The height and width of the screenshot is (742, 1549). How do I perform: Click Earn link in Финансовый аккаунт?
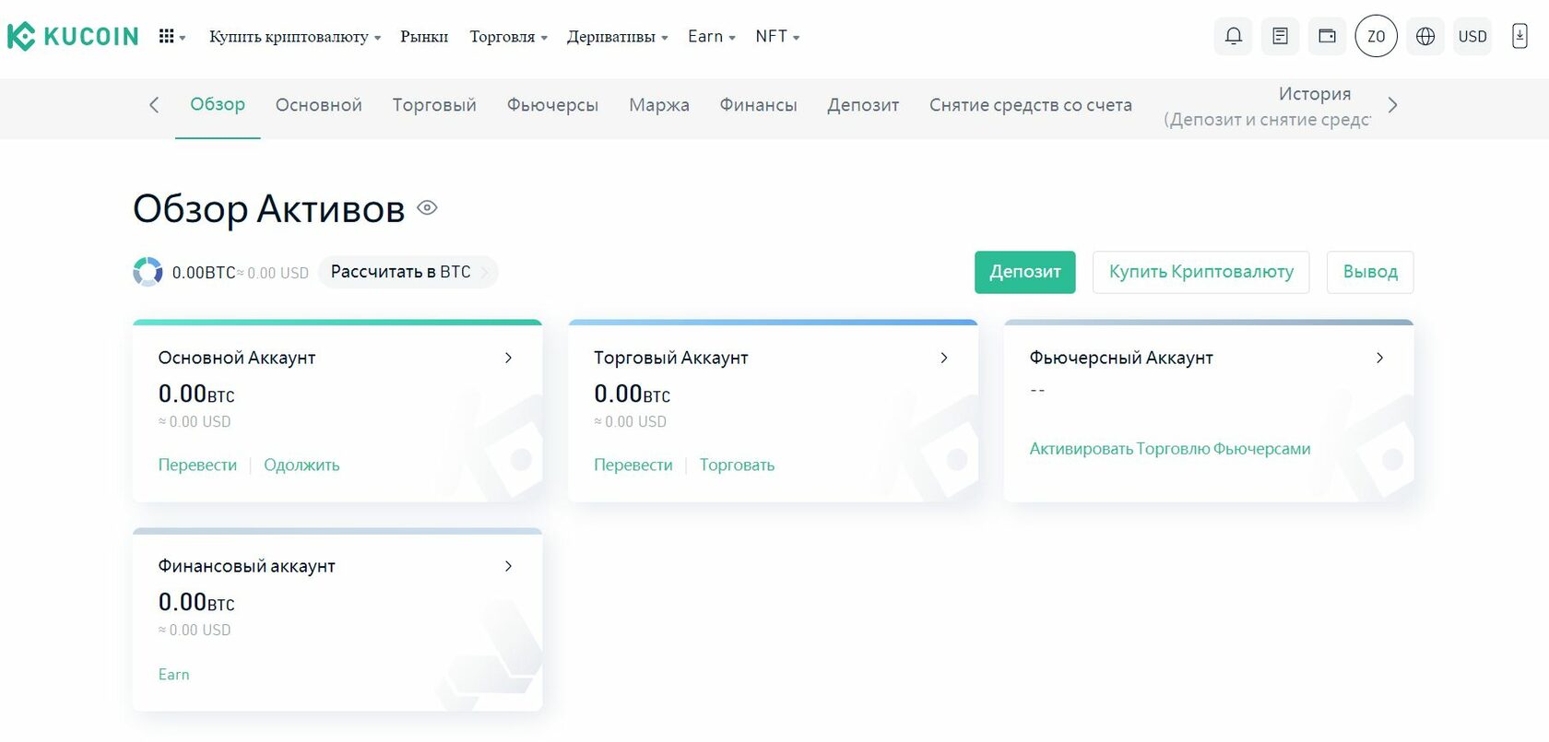click(x=173, y=675)
